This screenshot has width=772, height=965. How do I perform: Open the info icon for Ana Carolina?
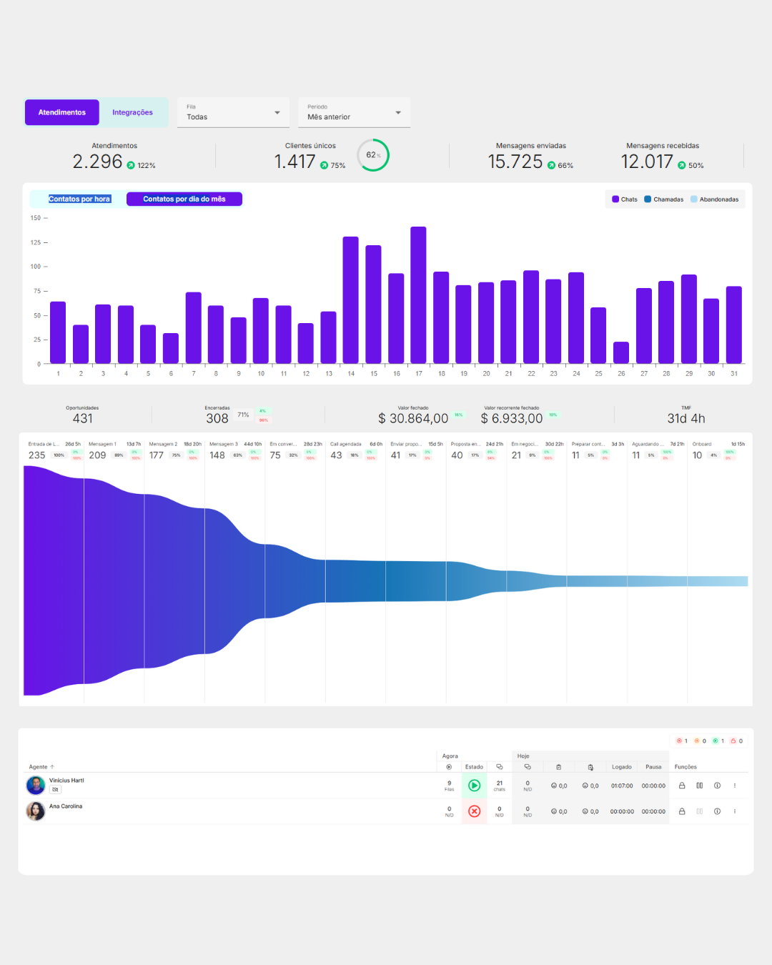(717, 811)
